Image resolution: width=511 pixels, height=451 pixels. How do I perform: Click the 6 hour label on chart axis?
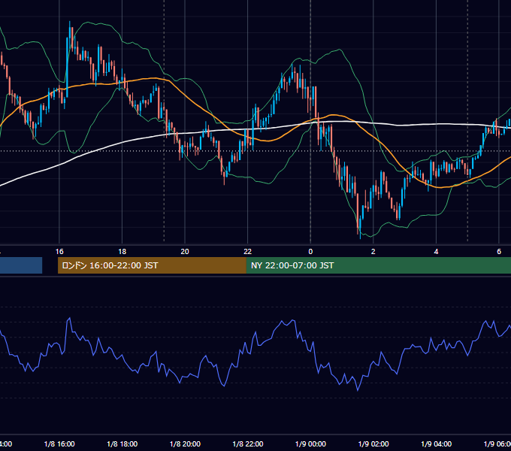coord(499,252)
